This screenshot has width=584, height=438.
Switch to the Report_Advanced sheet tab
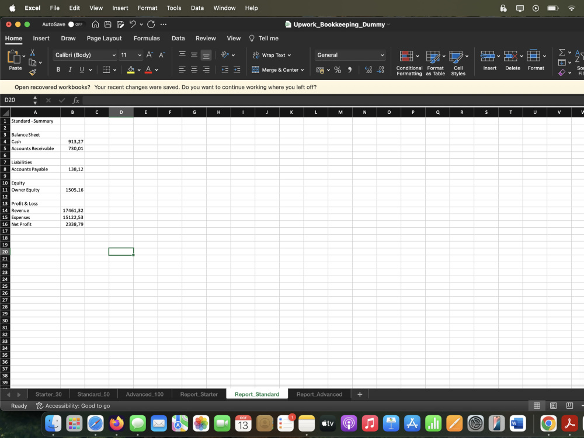319,394
